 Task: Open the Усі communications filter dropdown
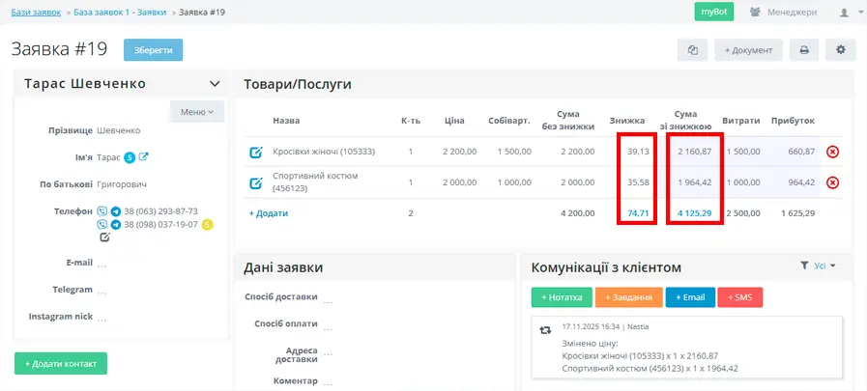click(818, 265)
